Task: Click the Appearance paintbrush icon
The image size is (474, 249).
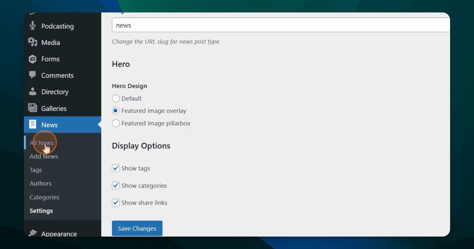Action: pos(33,233)
